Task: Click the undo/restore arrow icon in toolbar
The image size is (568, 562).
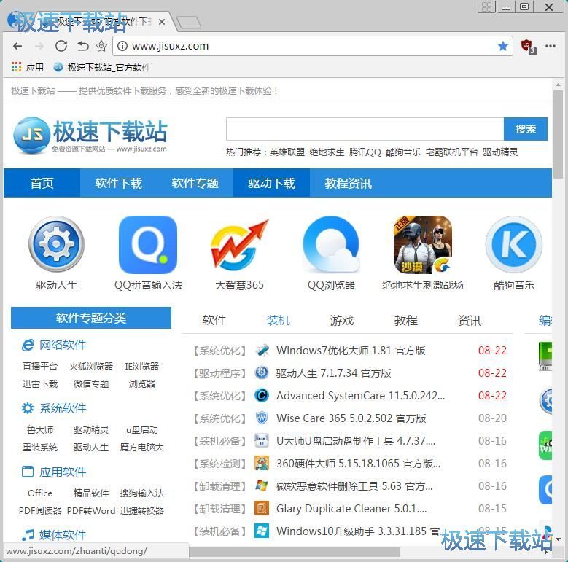Action: [x=82, y=46]
